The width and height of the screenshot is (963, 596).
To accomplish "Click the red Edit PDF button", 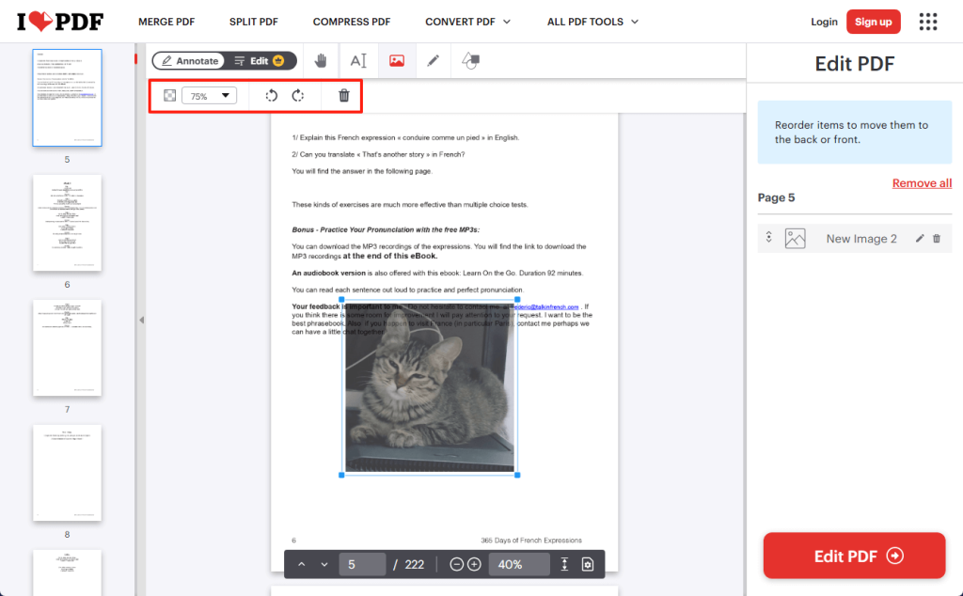I will 854,556.
